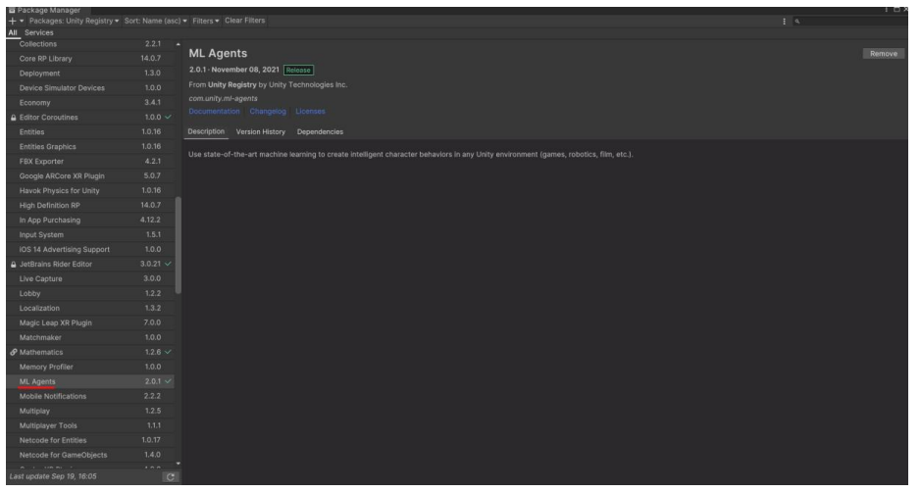
Task: Select the Matchmaker package
Action: tap(90, 337)
